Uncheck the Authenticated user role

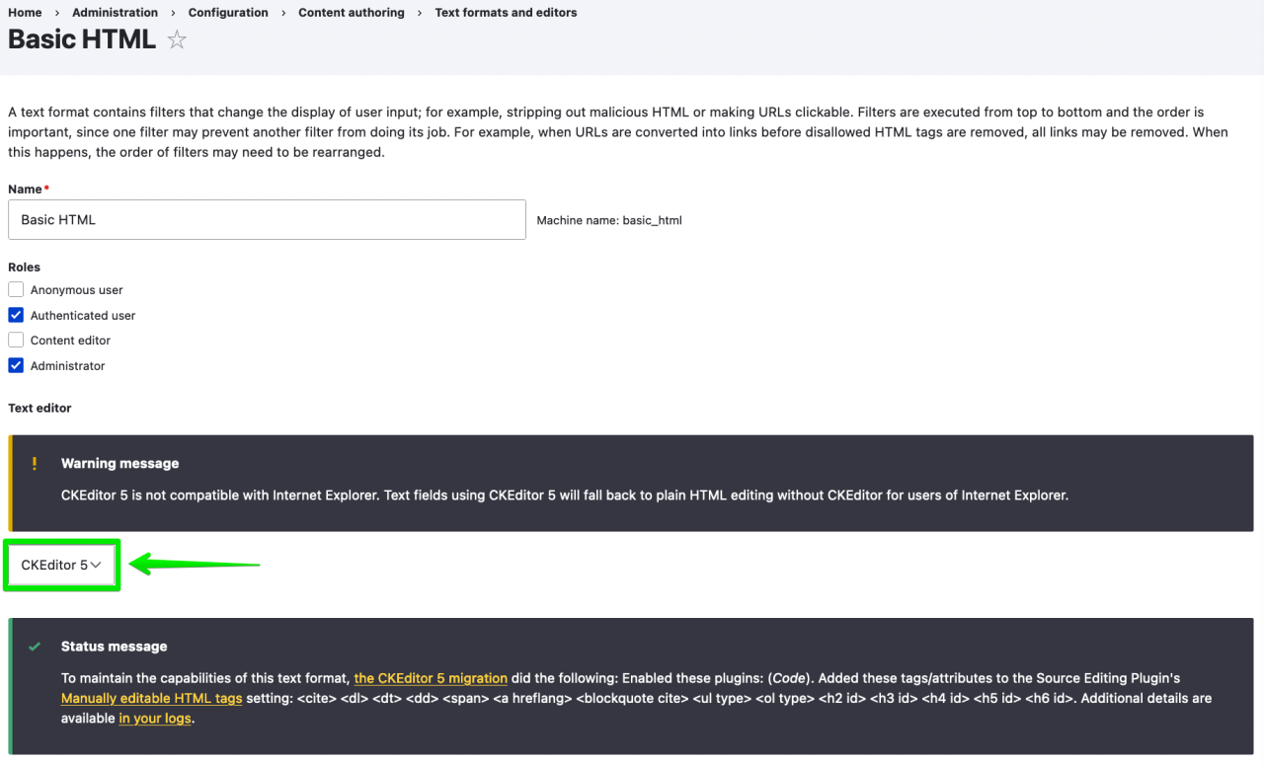[16, 316]
